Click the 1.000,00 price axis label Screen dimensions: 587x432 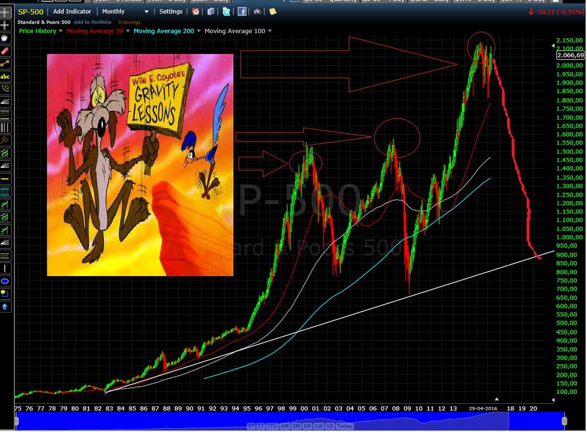point(569,238)
